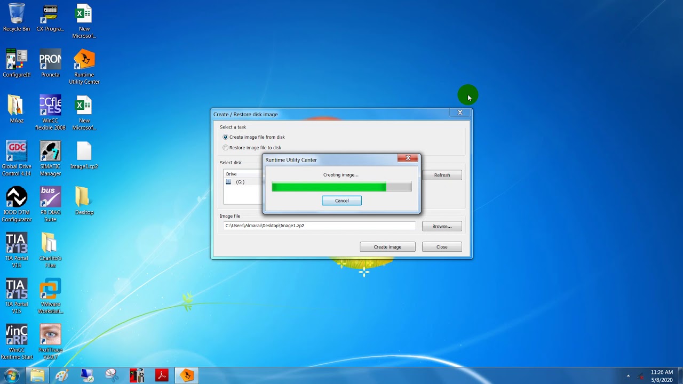
Task: Click the green Creating image progress bar
Action: coord(341,187)
